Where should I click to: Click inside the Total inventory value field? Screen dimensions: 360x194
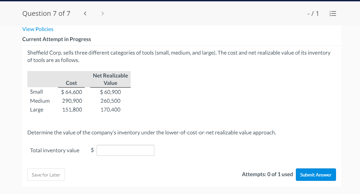click(x=125, y=150)
